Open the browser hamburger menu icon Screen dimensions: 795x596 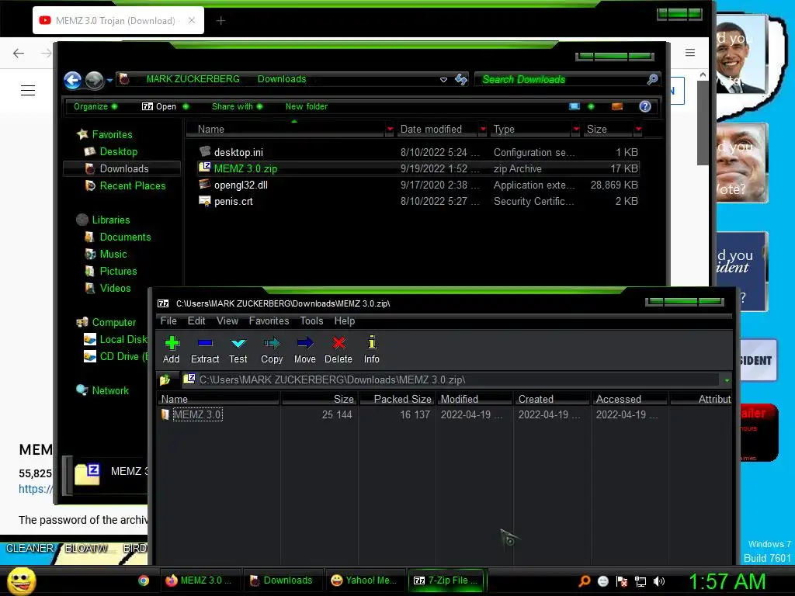pos(690,53)
